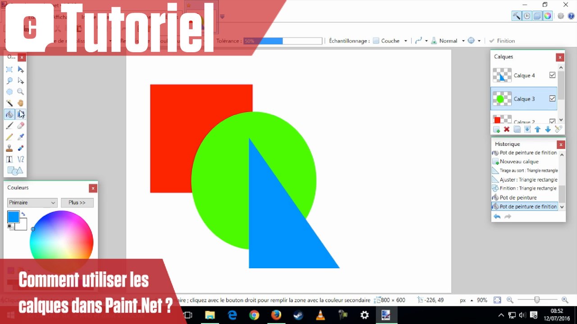Toggle the Layers window button
Viewport: 577px width, 324px height.
(x=537, y=16)
